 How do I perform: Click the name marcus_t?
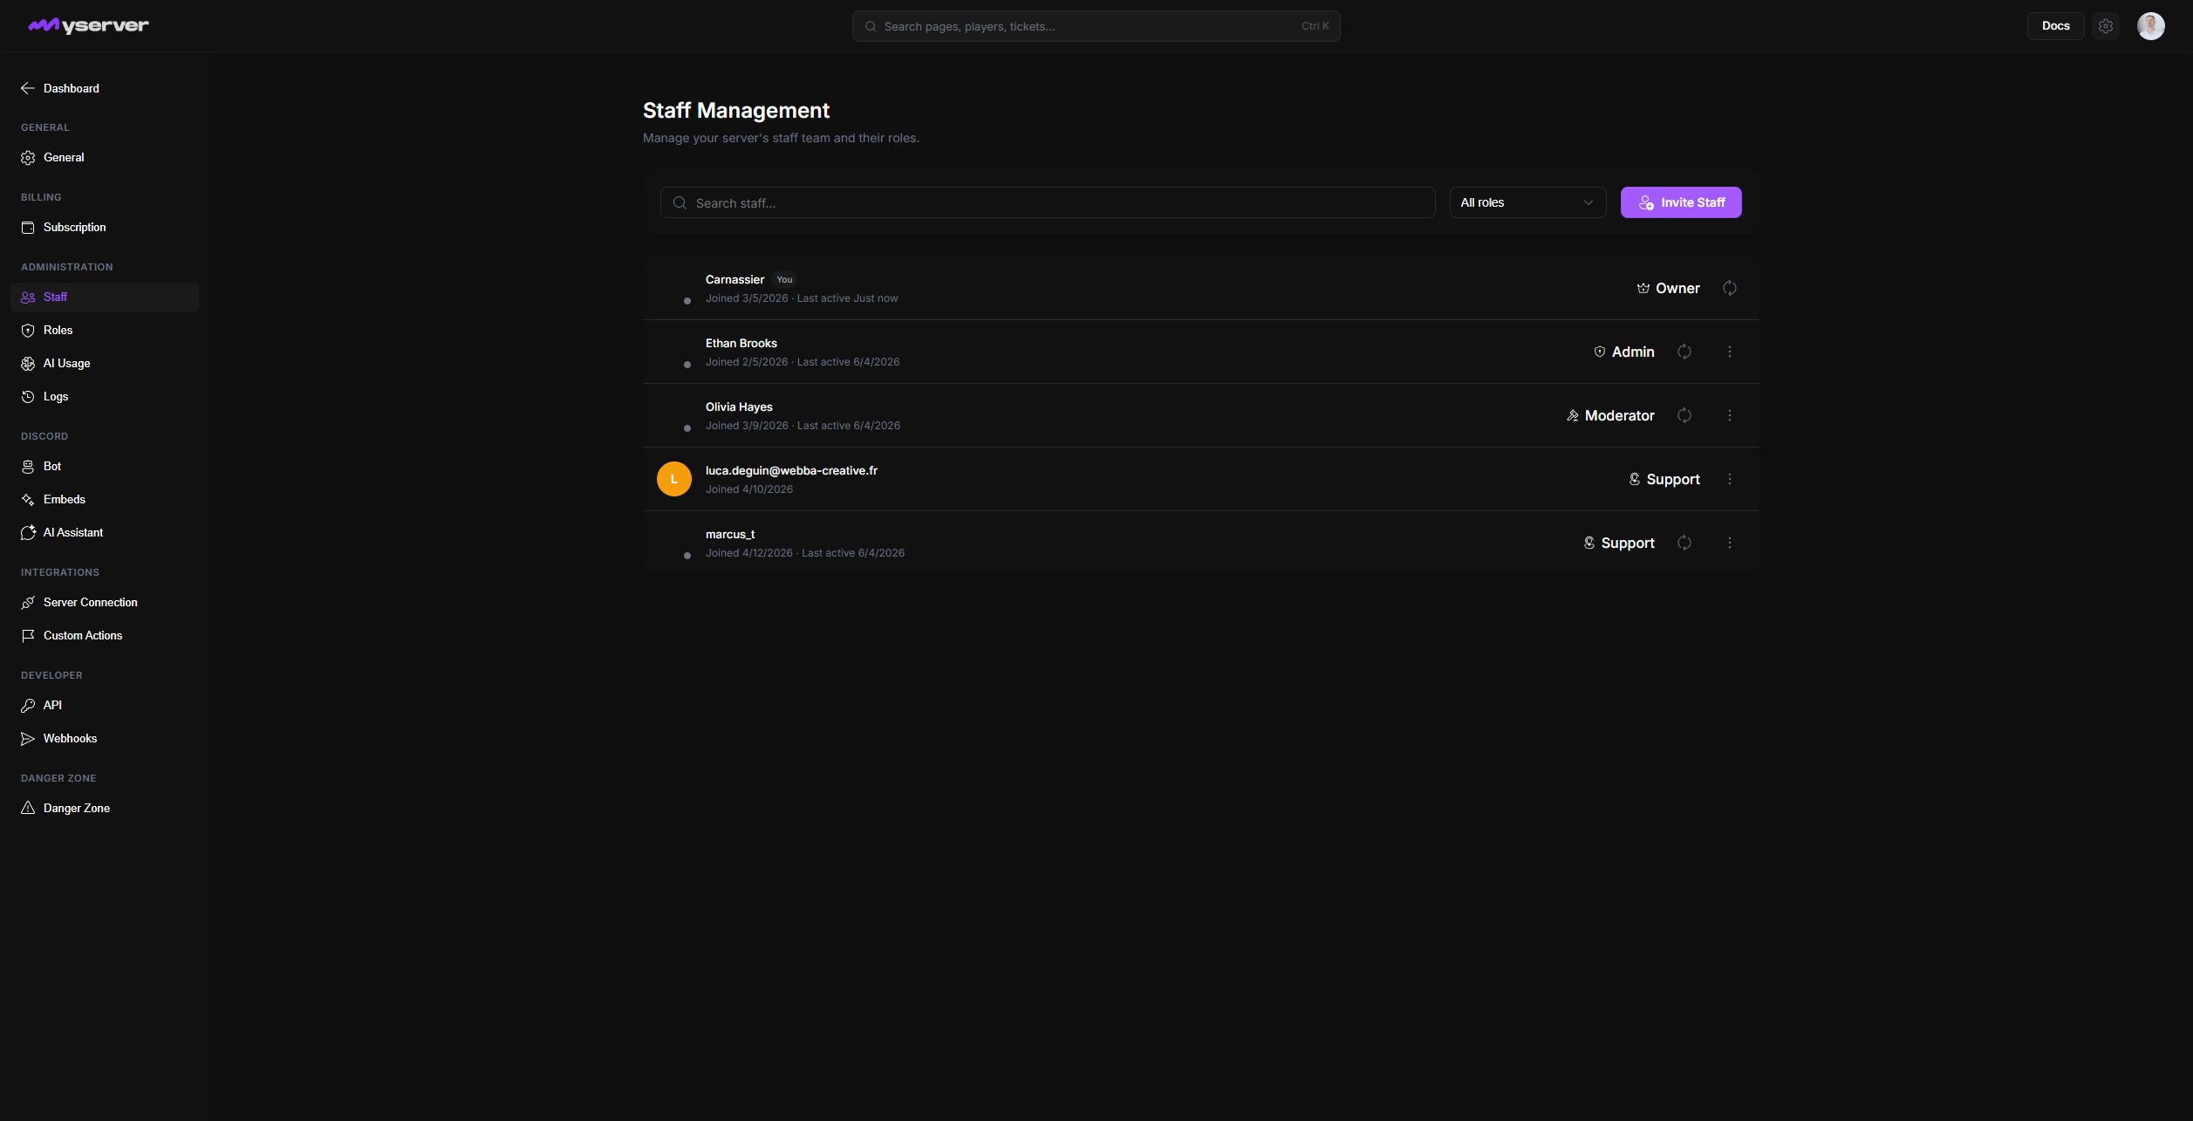[729, 535]
